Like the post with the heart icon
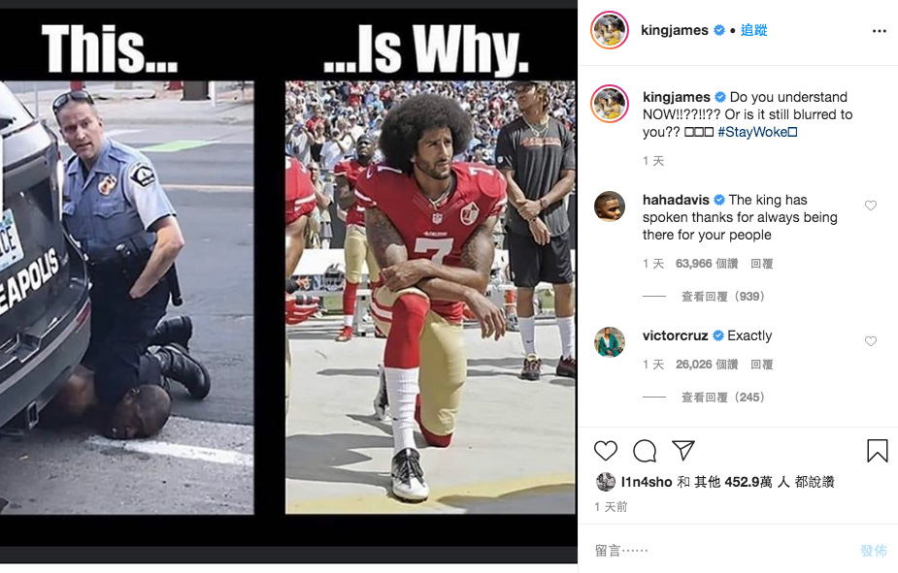This screenshot has width=898, height=573. [x=606, y=451]
